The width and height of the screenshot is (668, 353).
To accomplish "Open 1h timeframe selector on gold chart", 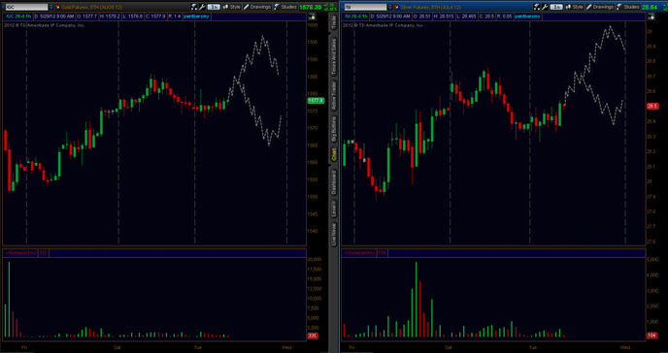I will pyautogui.click(x=214, y=7).
